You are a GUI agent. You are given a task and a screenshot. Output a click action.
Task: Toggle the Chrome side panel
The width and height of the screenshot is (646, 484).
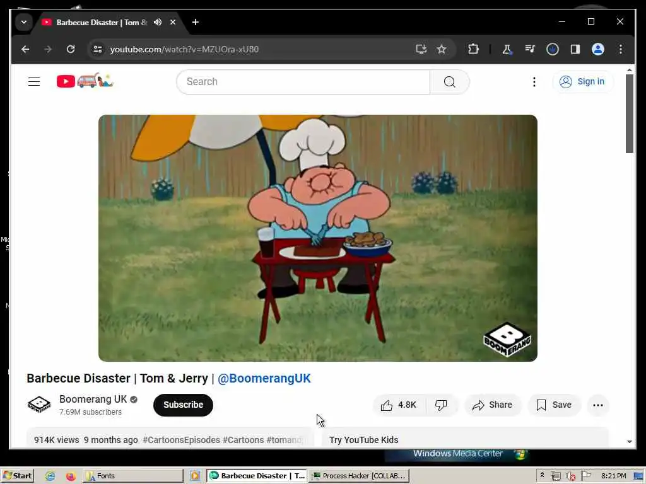(x=575, y=49)
